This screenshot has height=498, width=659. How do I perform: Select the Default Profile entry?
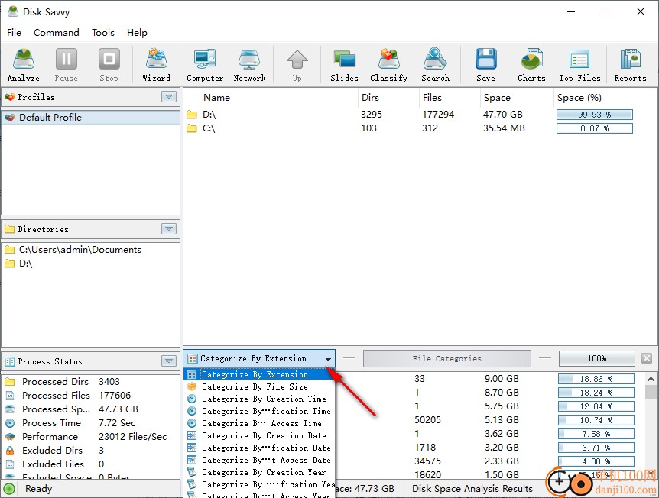click(91, 117)
